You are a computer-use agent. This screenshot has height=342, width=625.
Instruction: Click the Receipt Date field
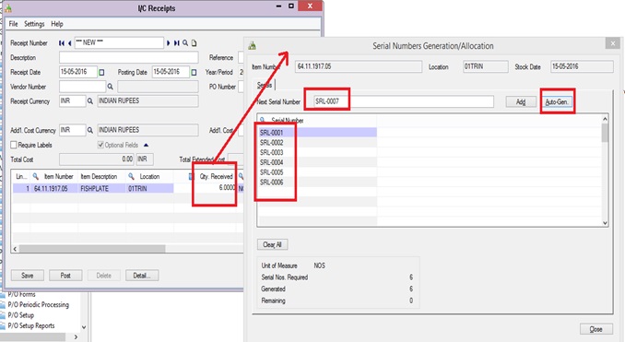coord(78,72)
